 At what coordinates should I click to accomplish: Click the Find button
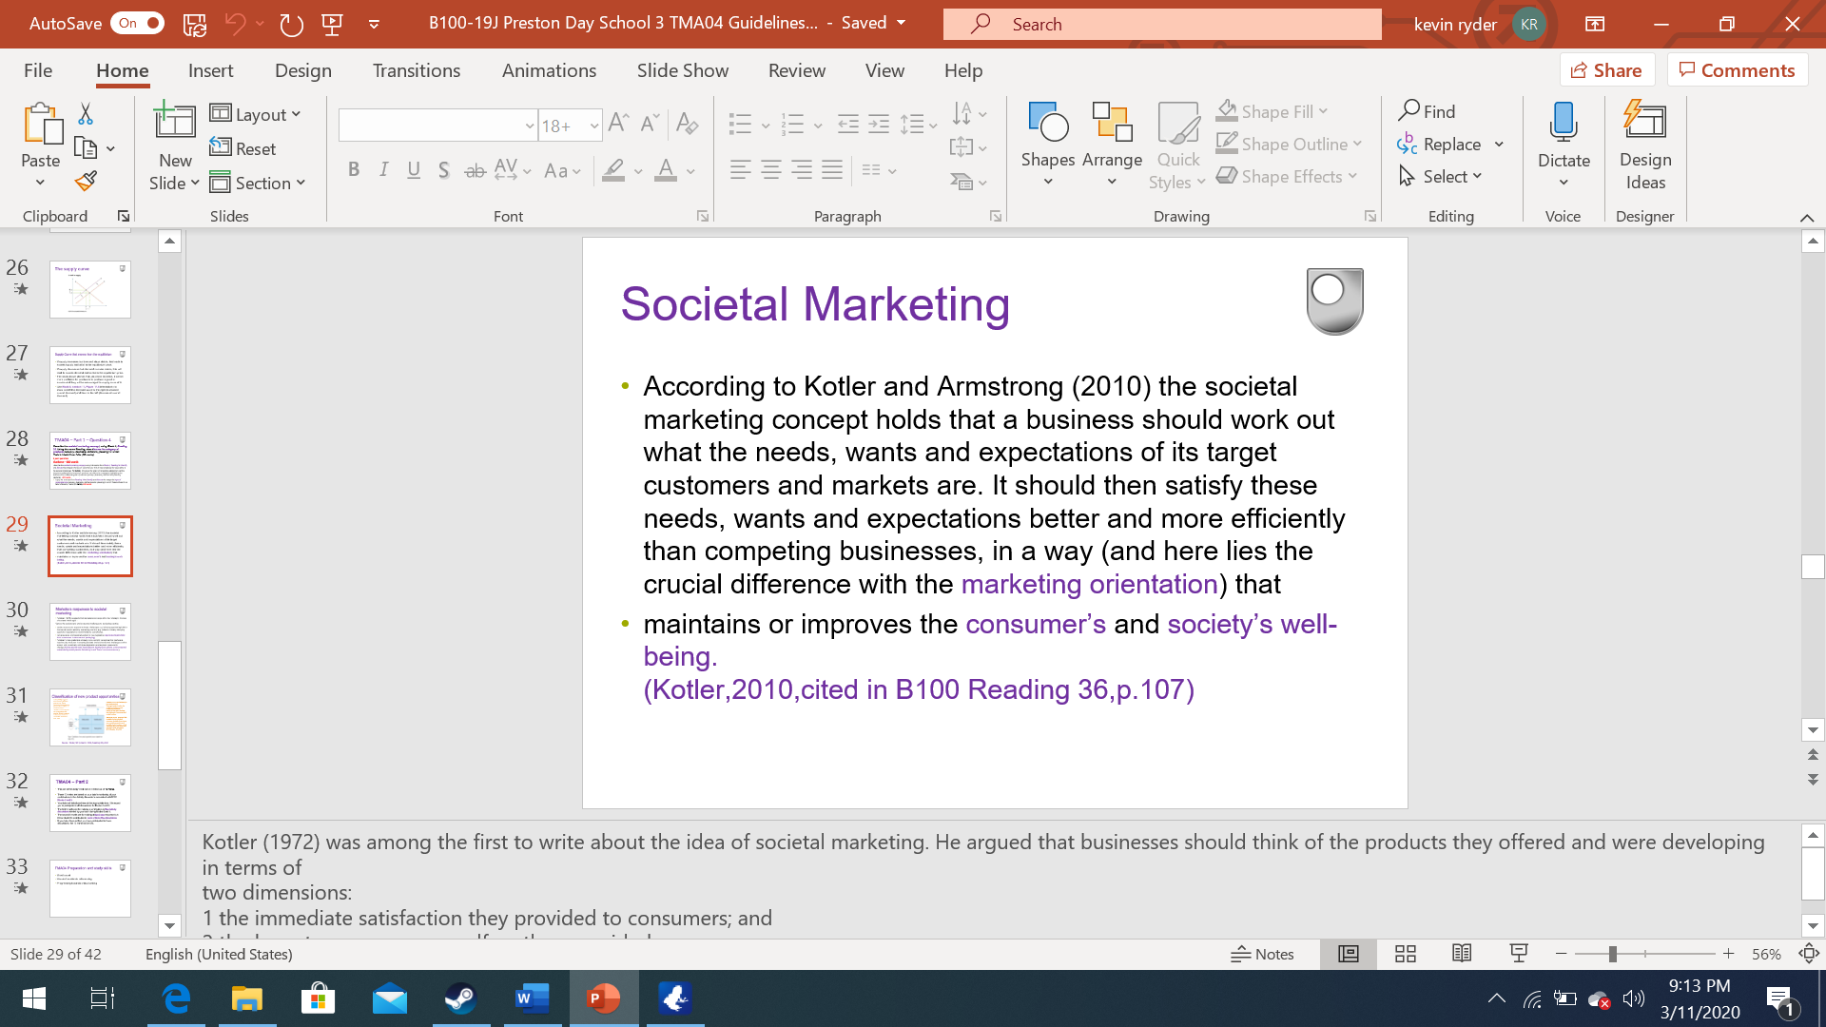point(1428,111)
